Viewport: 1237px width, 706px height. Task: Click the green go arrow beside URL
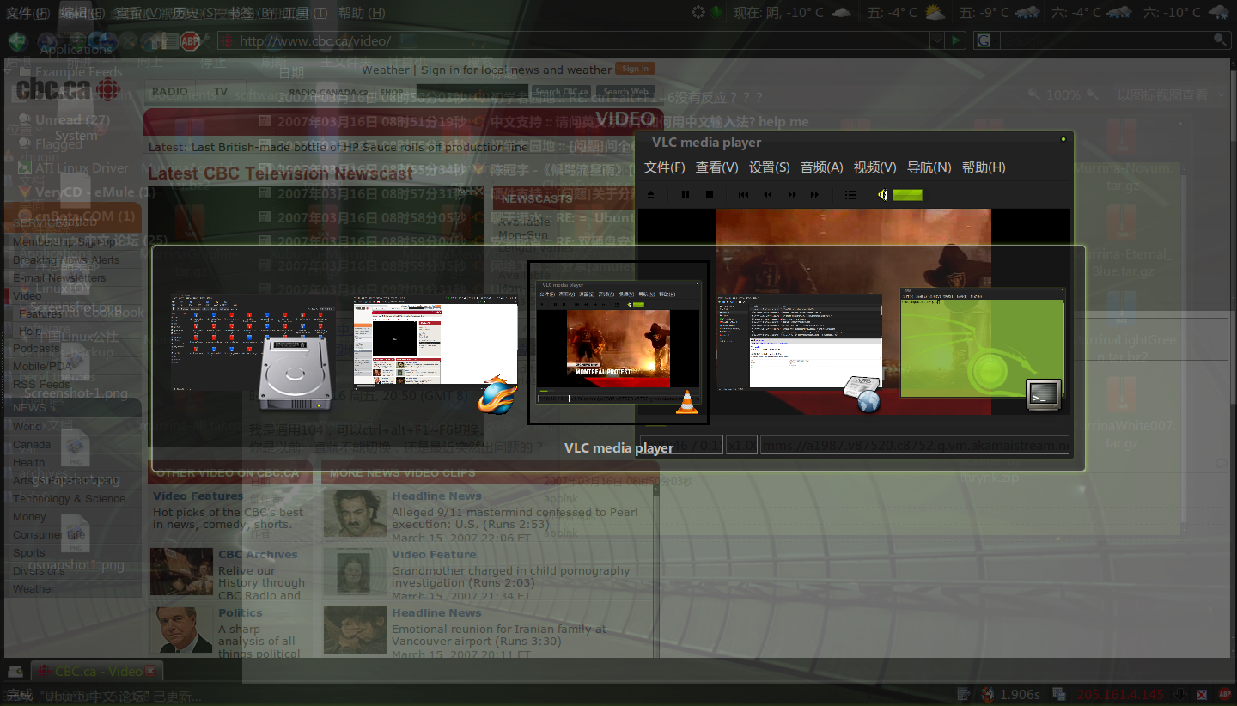click(956, 40)
